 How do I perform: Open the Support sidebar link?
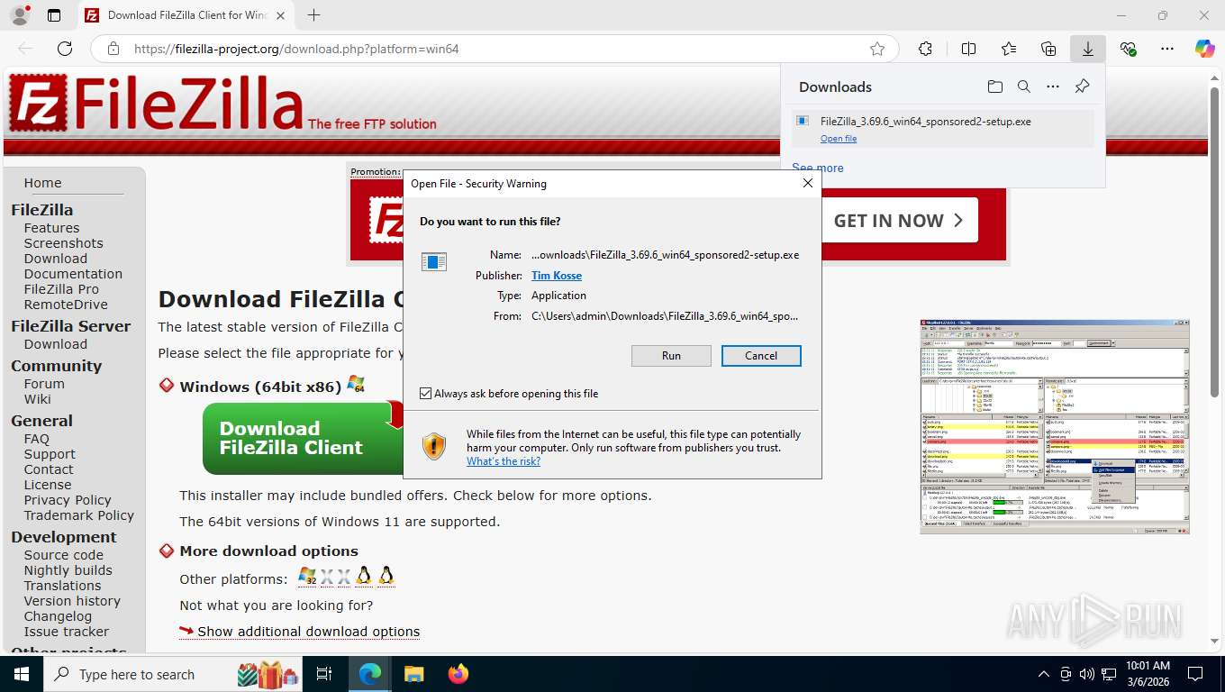tap(50, 454)
